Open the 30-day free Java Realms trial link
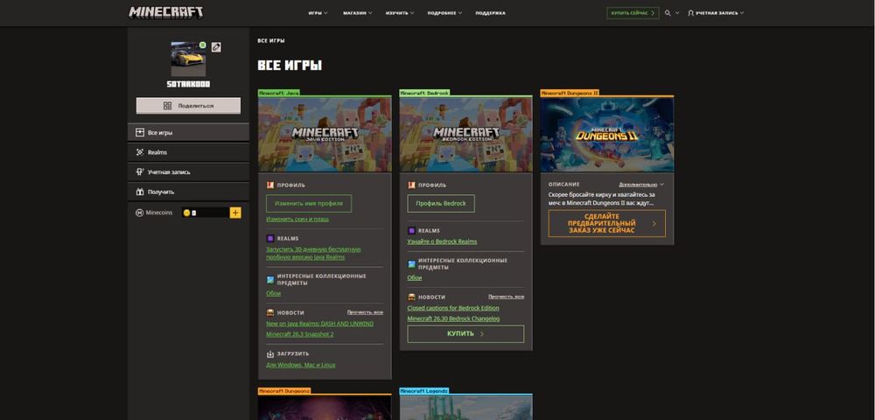 313,253
